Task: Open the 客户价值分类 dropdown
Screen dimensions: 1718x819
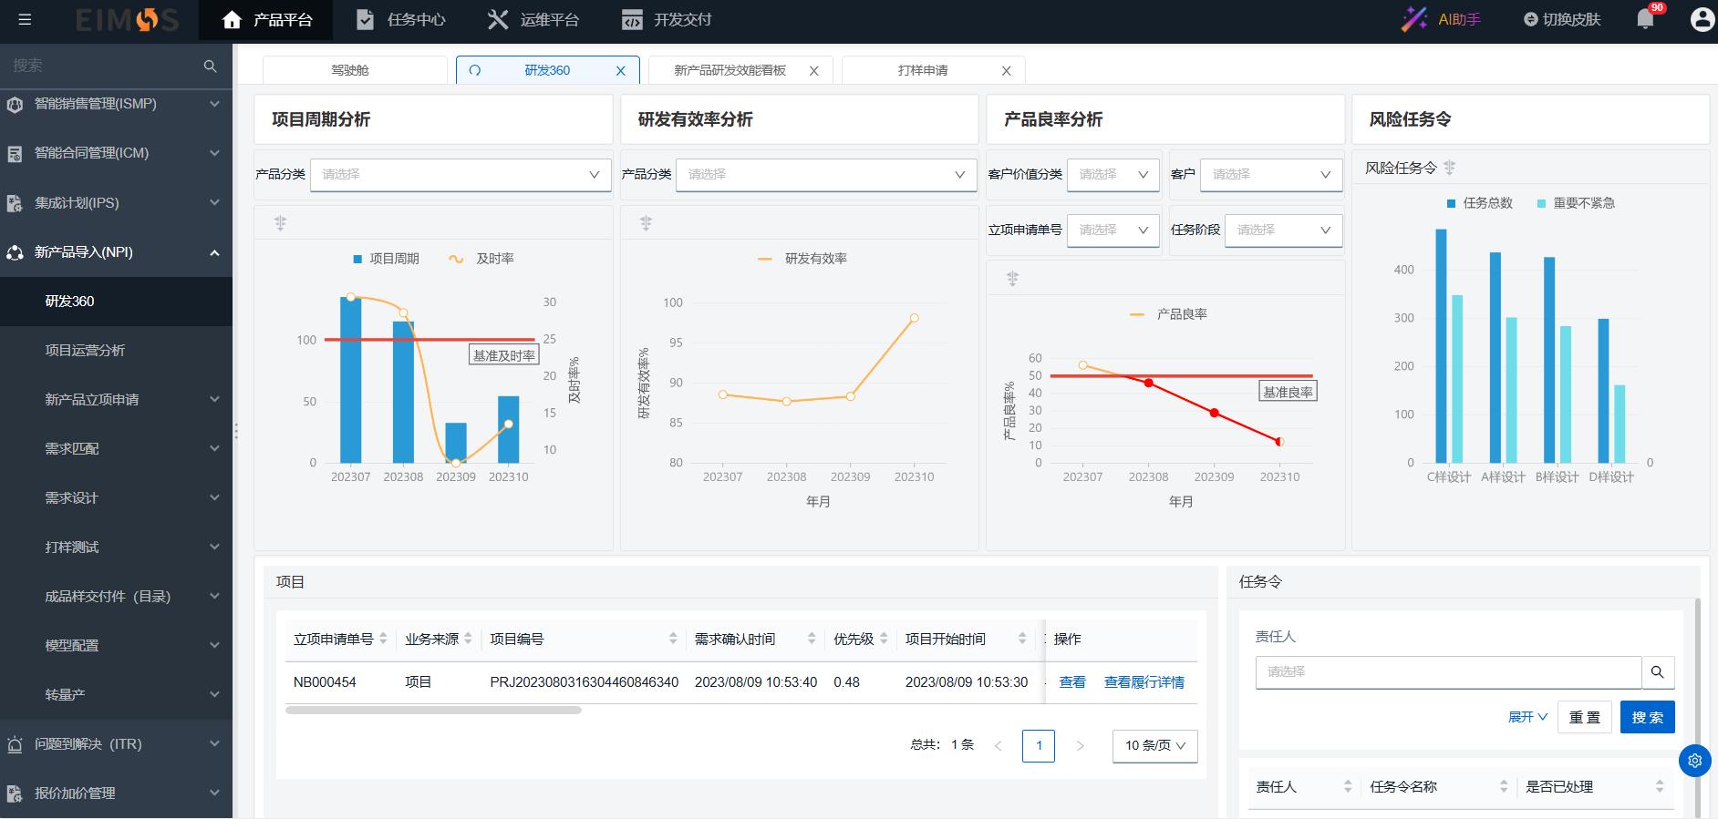Action: click(1113, 175)
